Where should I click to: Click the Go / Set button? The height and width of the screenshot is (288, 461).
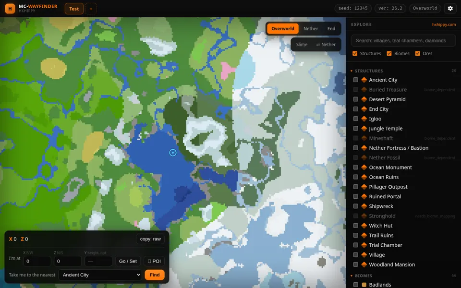coord(128,261)
